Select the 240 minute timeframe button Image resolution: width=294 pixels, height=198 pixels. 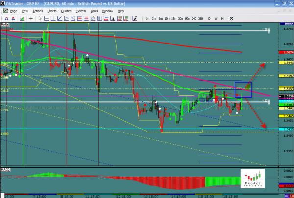193,18
